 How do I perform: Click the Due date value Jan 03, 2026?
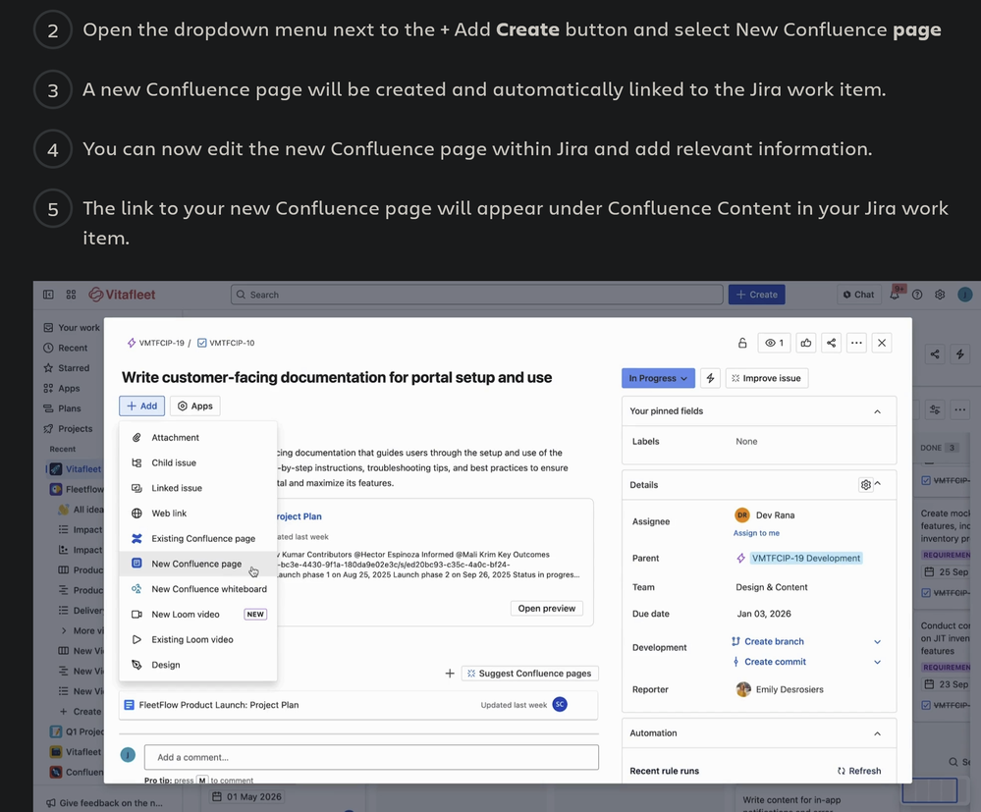tap(764, 614)
